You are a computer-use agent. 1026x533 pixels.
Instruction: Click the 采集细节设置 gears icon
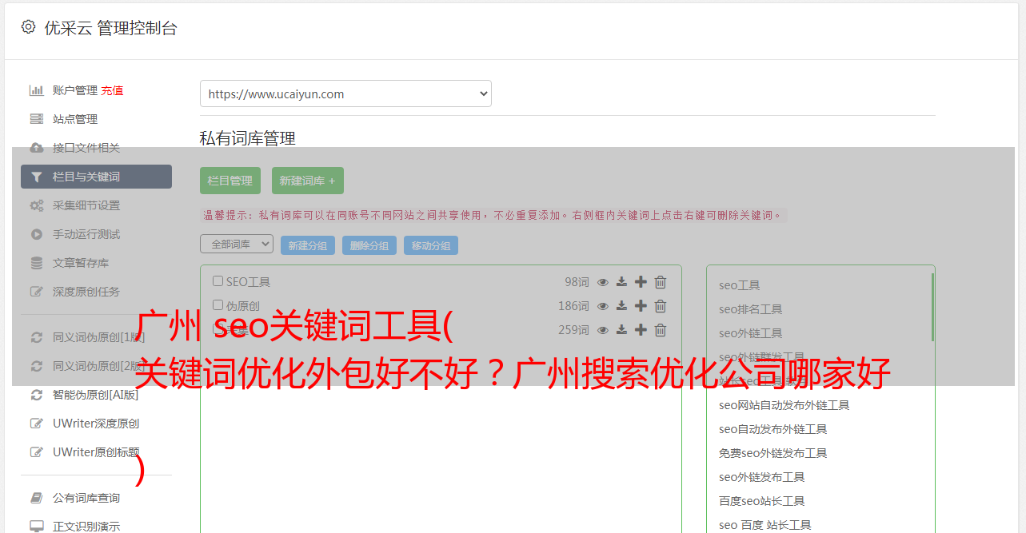click(37, 205)
